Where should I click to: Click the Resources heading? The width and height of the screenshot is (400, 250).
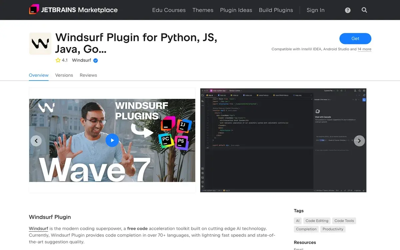click(x=305, y=242)
